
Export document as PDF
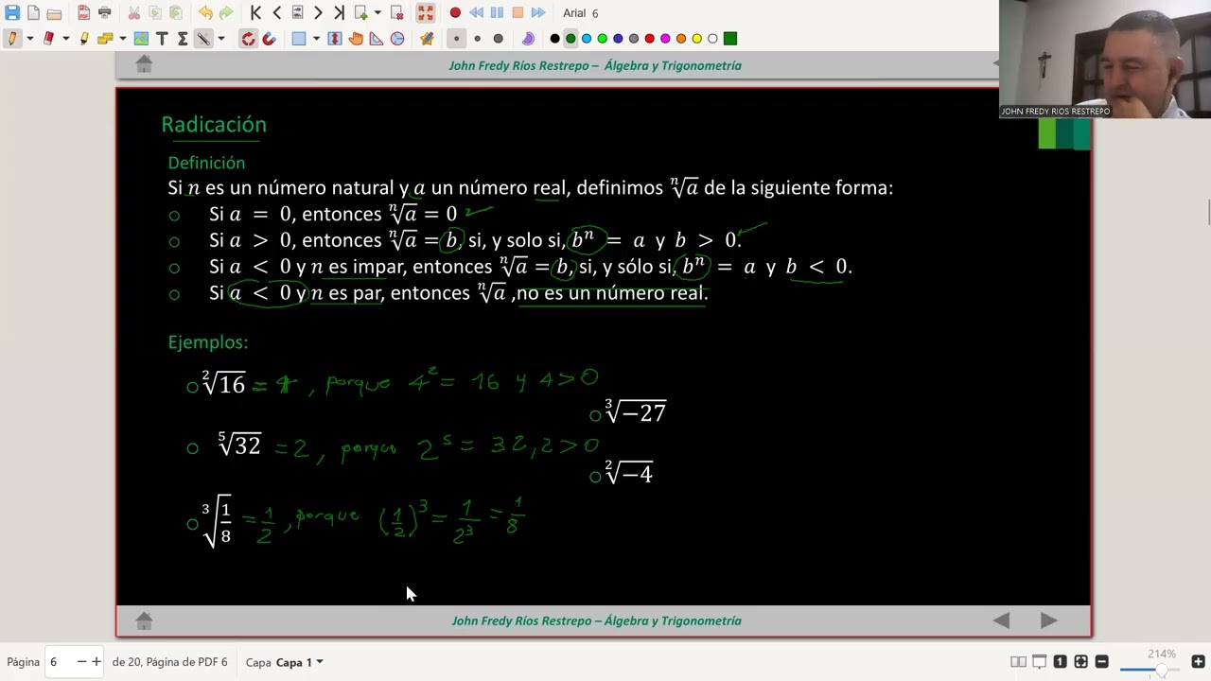(x=84, y=13)
